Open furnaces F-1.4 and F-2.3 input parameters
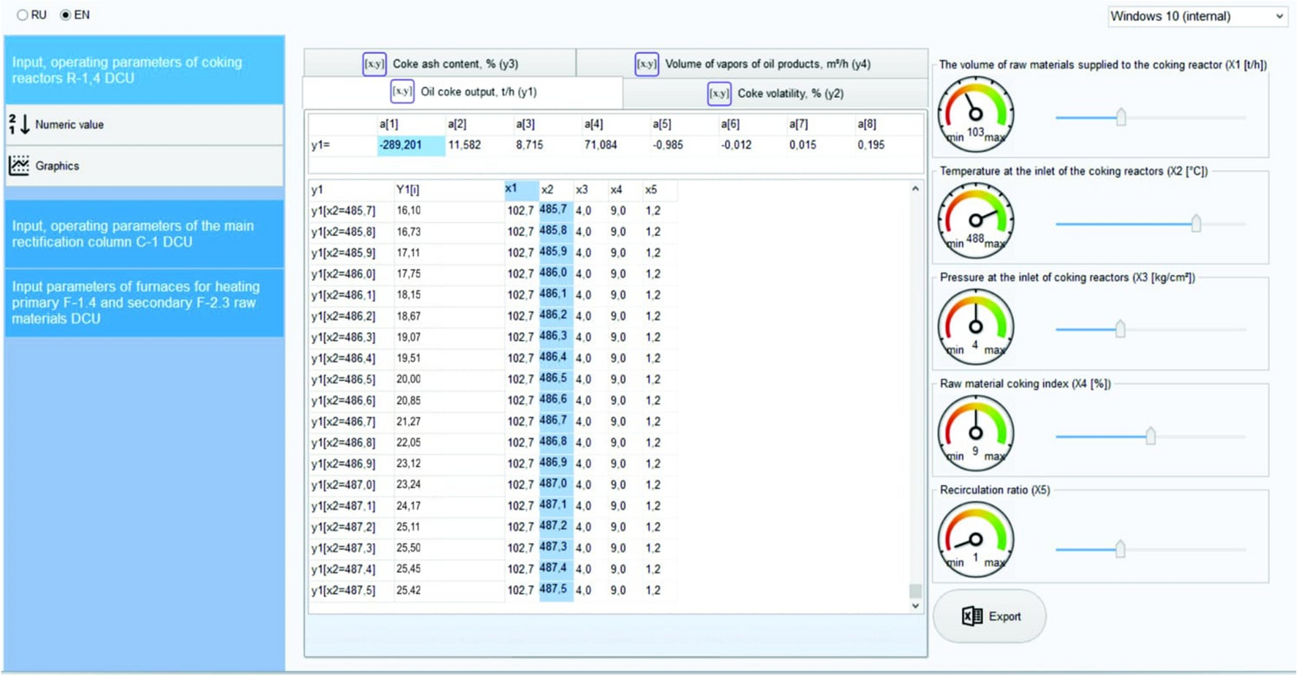Image resolution: width=1297 pixels, height=676 pixels. [x=144, y=302]
